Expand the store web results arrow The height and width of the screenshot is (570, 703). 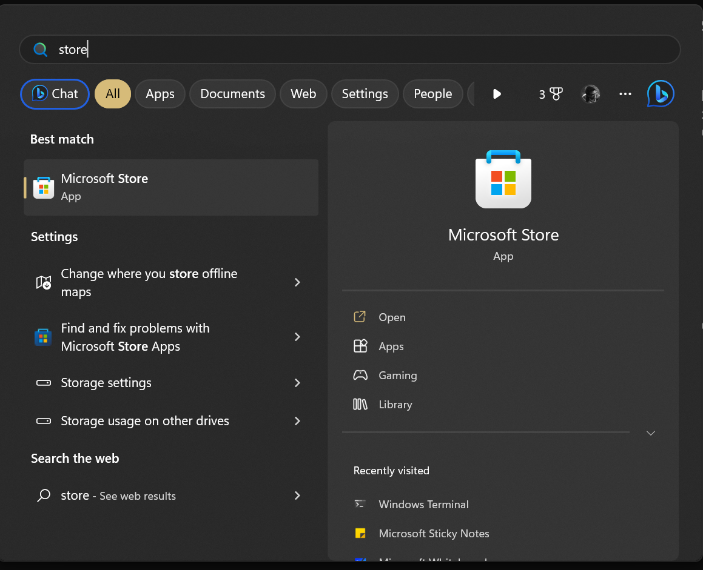pos(297,495)
